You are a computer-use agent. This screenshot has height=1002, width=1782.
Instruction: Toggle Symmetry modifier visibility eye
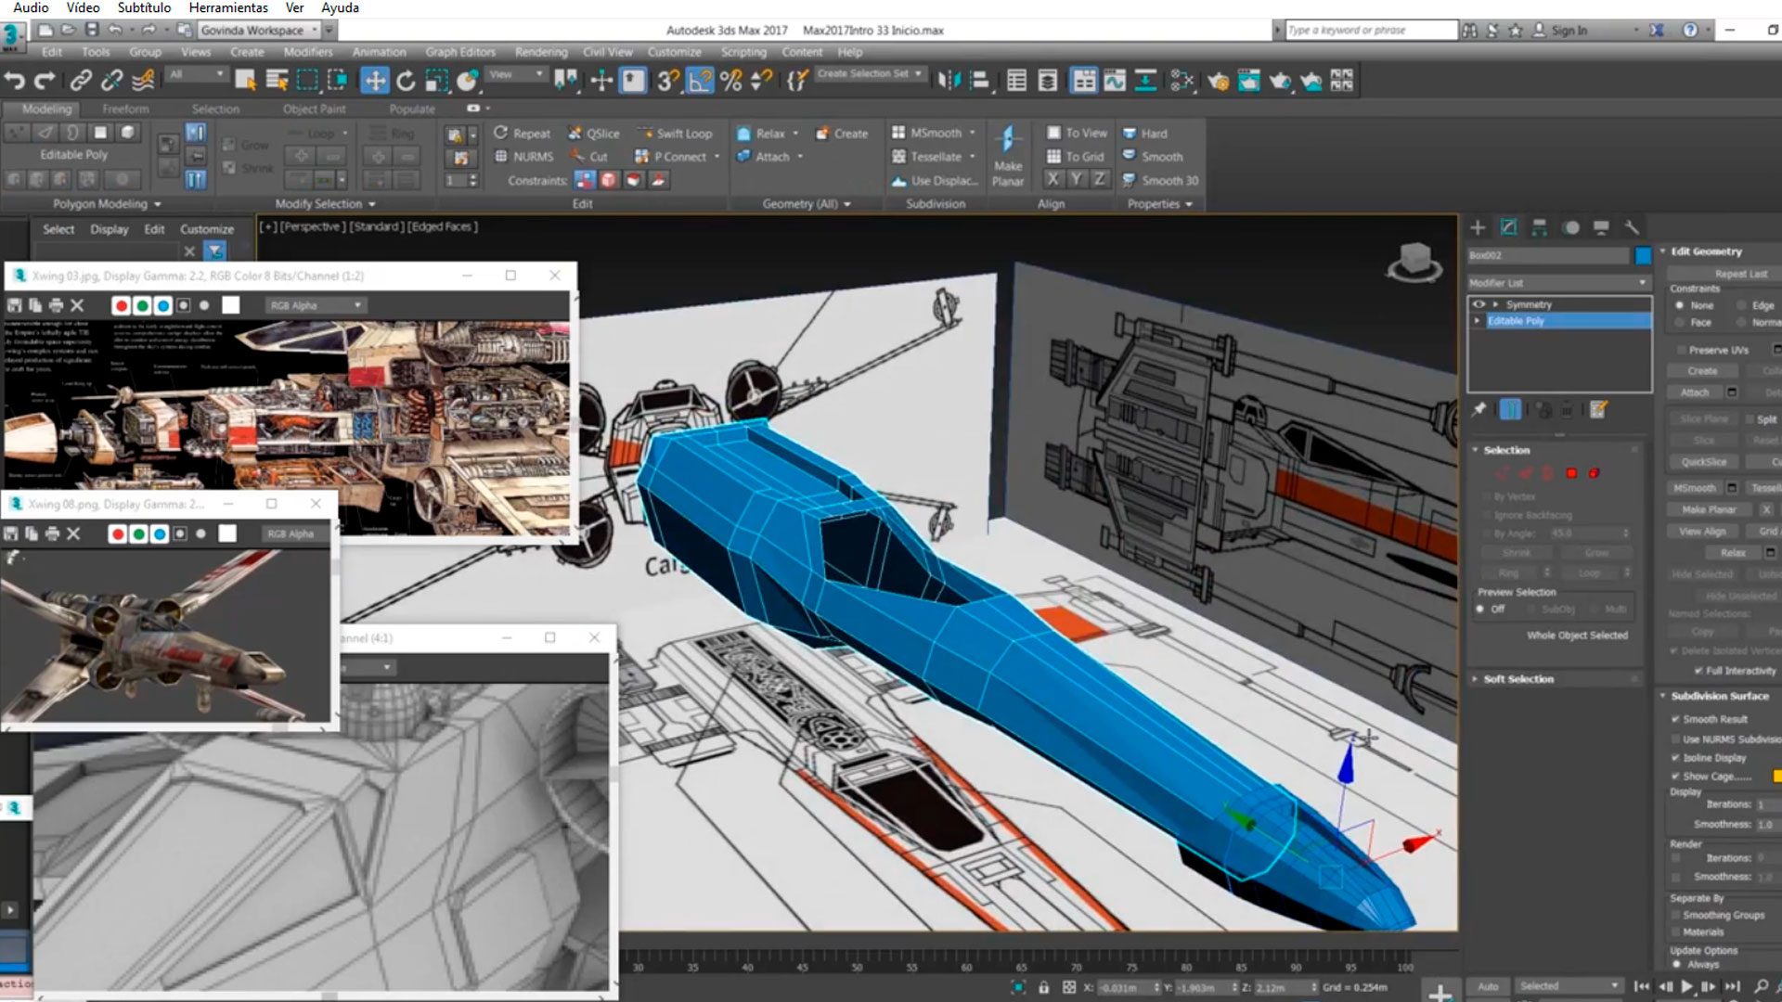(1479, 304)
